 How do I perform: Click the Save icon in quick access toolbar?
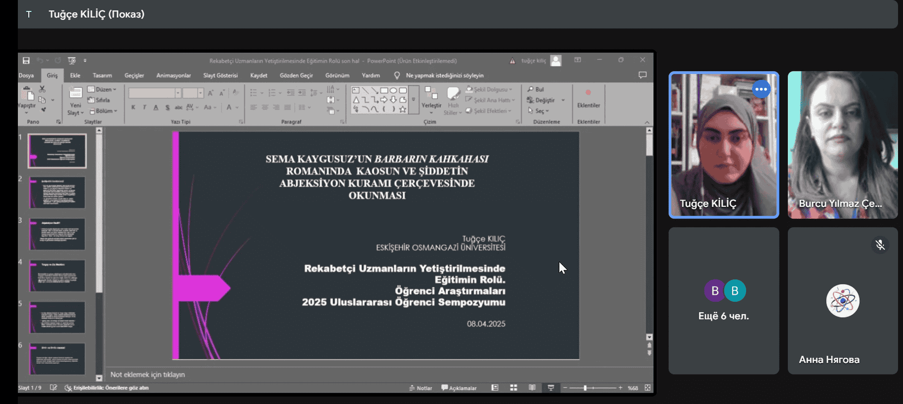26,61
